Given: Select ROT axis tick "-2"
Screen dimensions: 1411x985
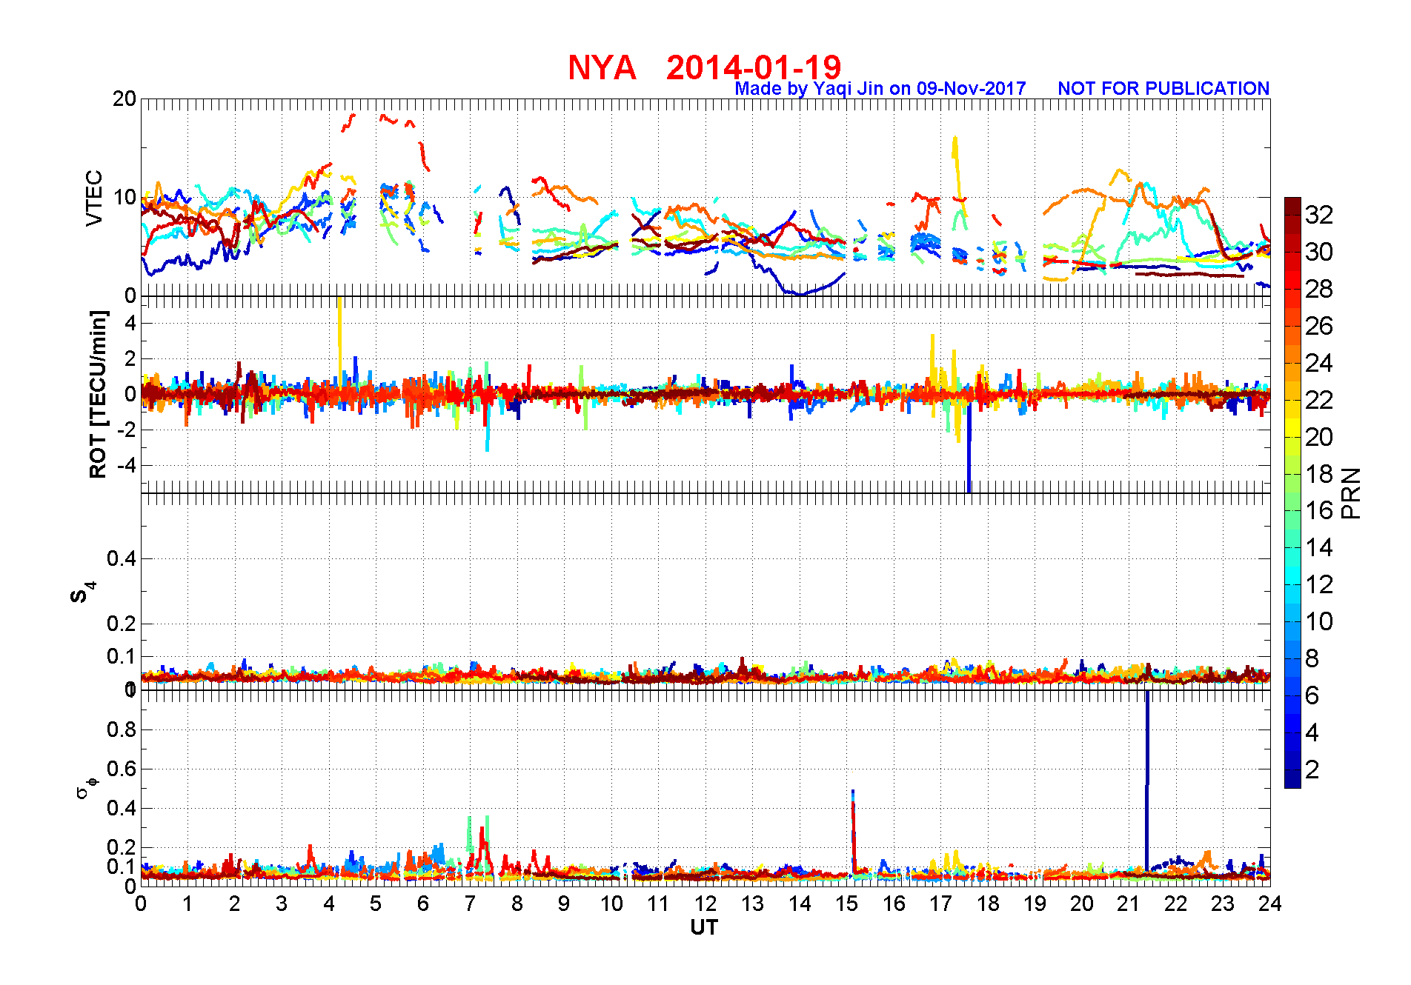Looking at the screenshot, I should point(126,430).
